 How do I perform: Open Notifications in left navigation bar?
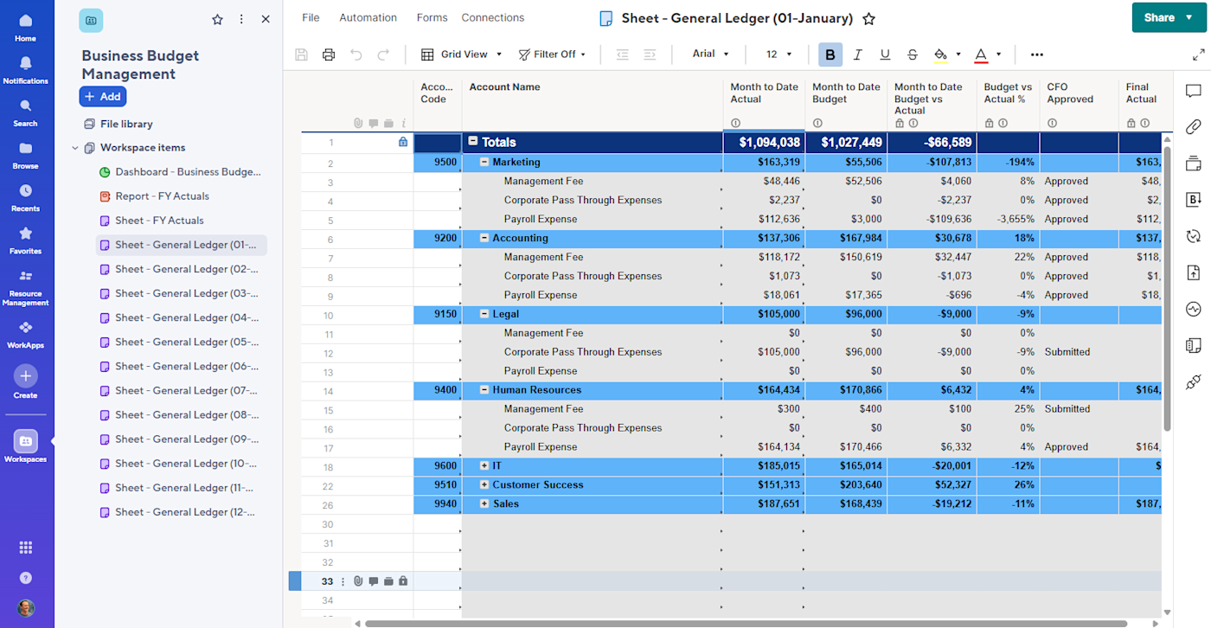25,69
